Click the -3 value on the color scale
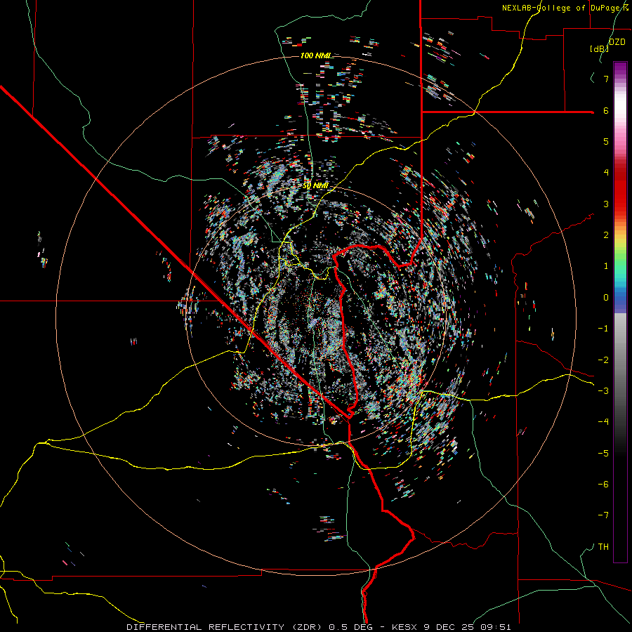 (603, 391)
